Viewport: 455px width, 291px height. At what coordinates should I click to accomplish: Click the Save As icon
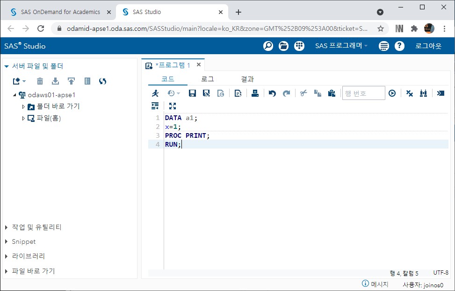[206, 93]
